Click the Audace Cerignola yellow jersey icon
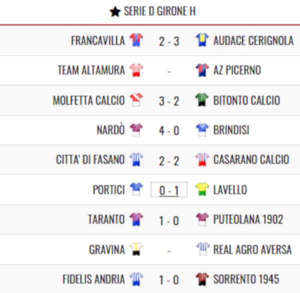 pyautogui.click(x=202, y=40)
